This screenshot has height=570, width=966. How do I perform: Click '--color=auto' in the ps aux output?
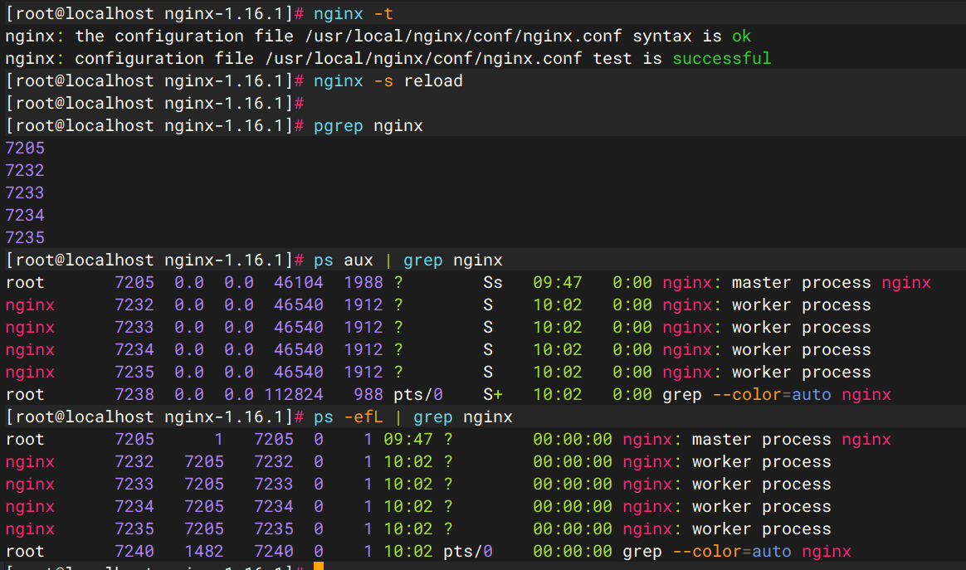tap(771, 394)
